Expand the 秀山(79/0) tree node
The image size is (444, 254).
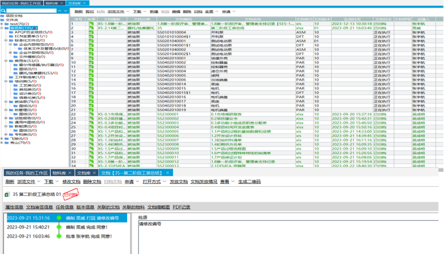click(x=2, y=142)
